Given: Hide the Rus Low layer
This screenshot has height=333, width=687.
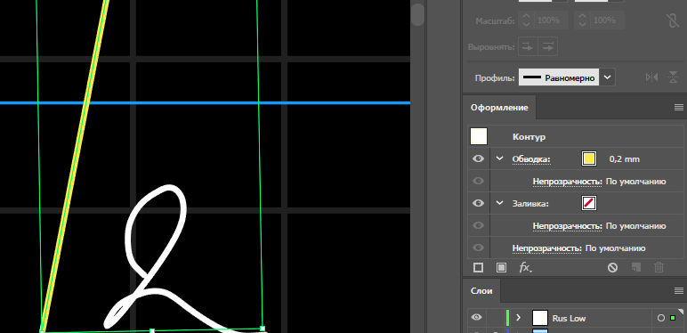Looking at the screenshot, I should coord(478,318).
